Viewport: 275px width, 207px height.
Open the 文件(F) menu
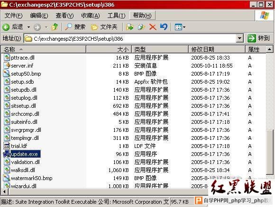point(13,16)
